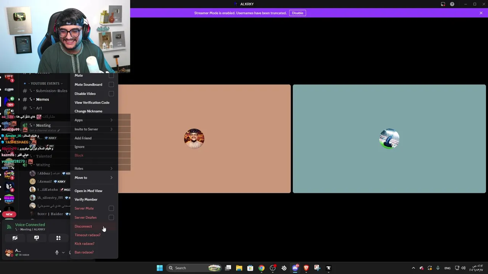Open Activities launcher in voice panel
Screen dimensions: 488x274
coord(58,238)
